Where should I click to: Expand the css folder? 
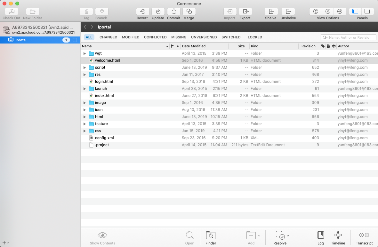coord(84,131)
